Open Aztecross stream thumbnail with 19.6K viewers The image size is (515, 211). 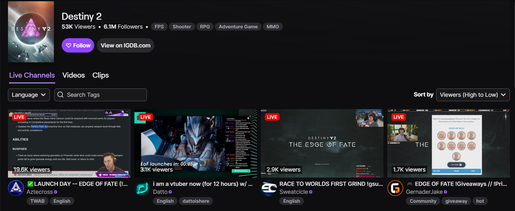(x=69, y=143)
